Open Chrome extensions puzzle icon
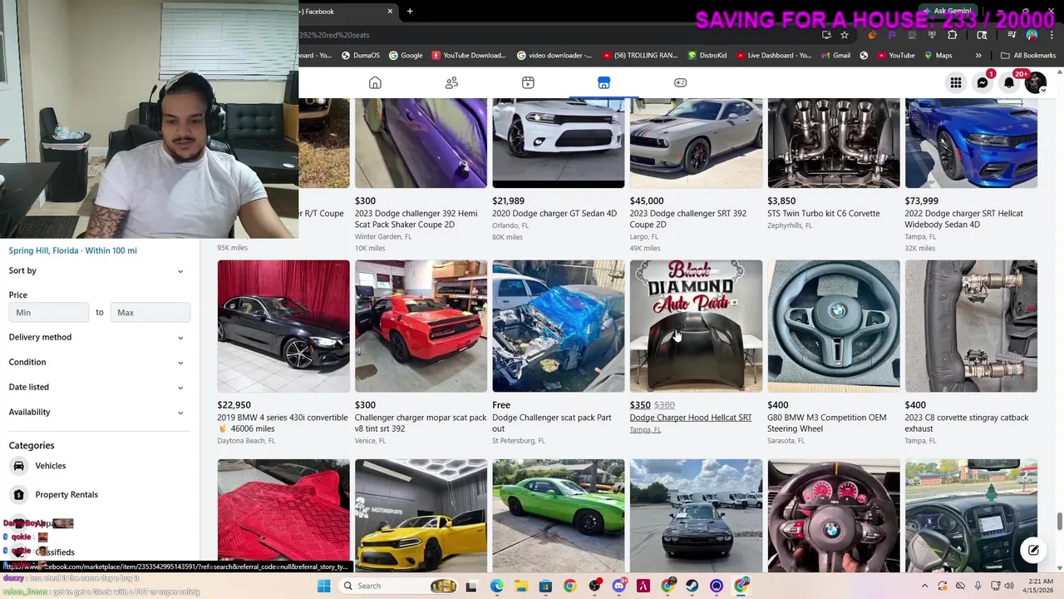The width and height of the screenshot is (1064, 599). click(952, 35)
